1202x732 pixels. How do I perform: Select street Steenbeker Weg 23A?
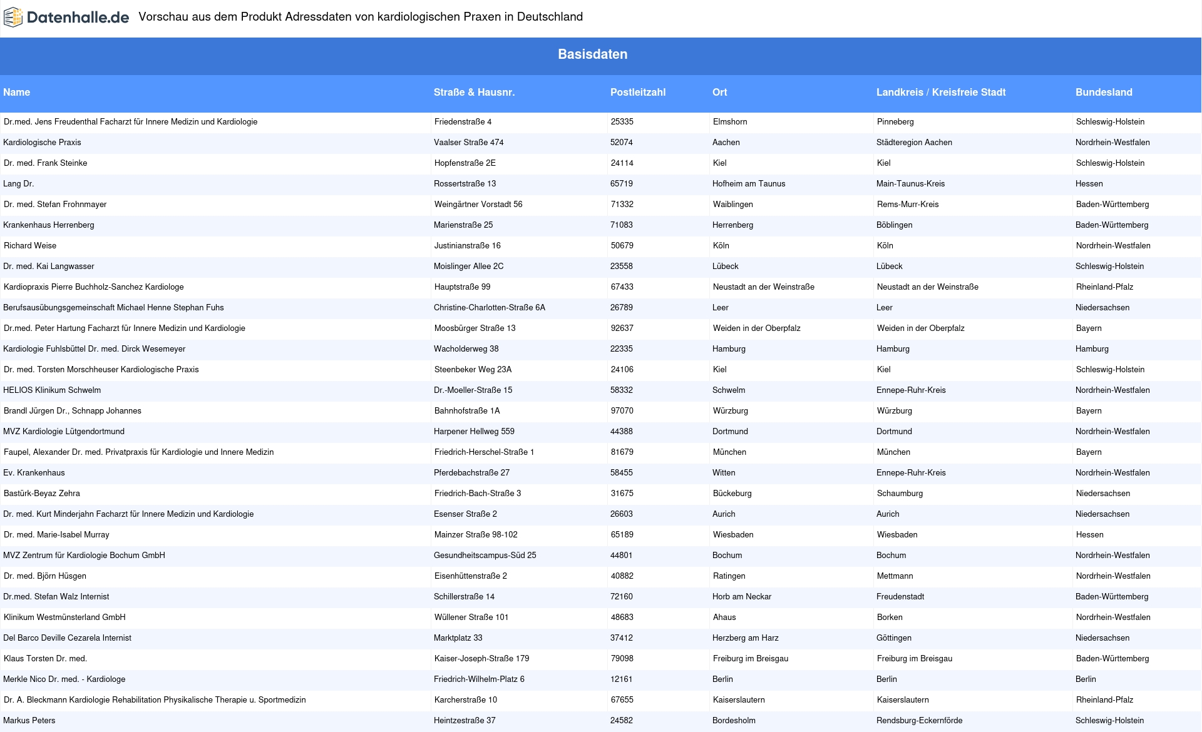(x=473, y=370)
